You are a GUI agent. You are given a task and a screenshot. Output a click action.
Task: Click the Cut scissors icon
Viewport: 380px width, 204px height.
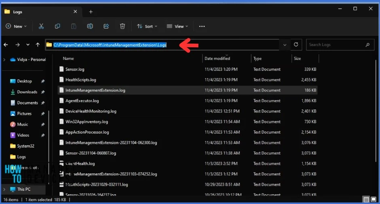pos(41,26)
